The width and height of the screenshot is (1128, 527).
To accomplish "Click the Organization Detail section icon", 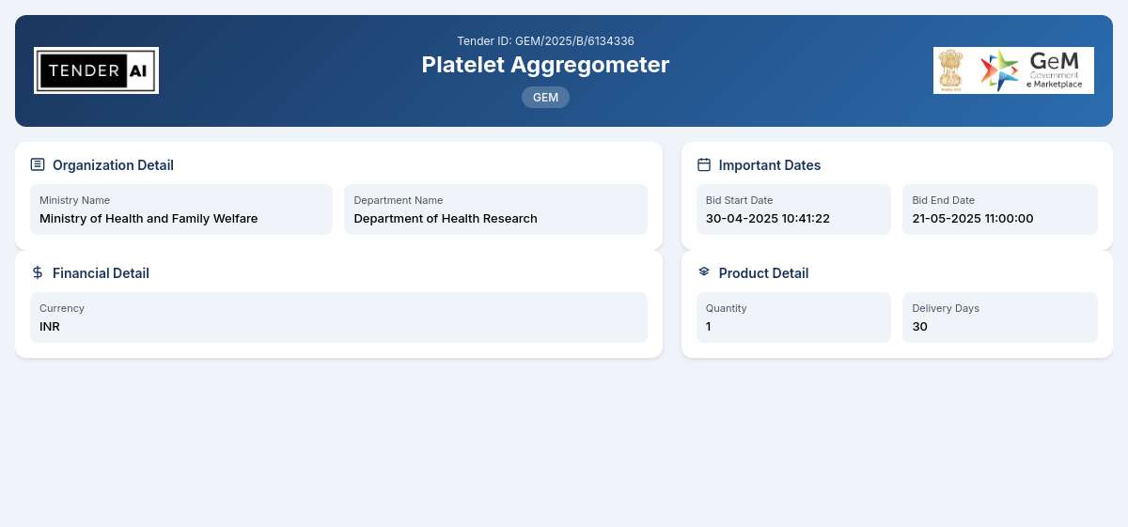I will 38,164.
